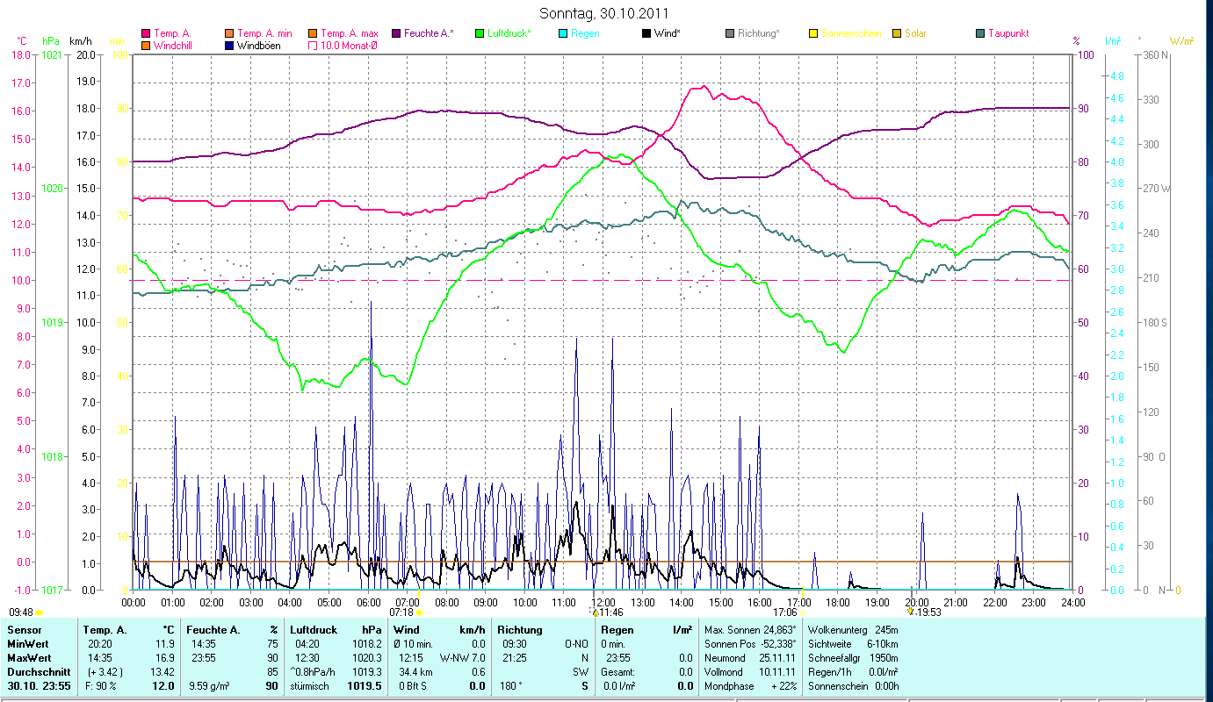Select the Temp. A. max legend entry
The image size is (1213, 702).
pyautogui.click(x=343, y=33)
